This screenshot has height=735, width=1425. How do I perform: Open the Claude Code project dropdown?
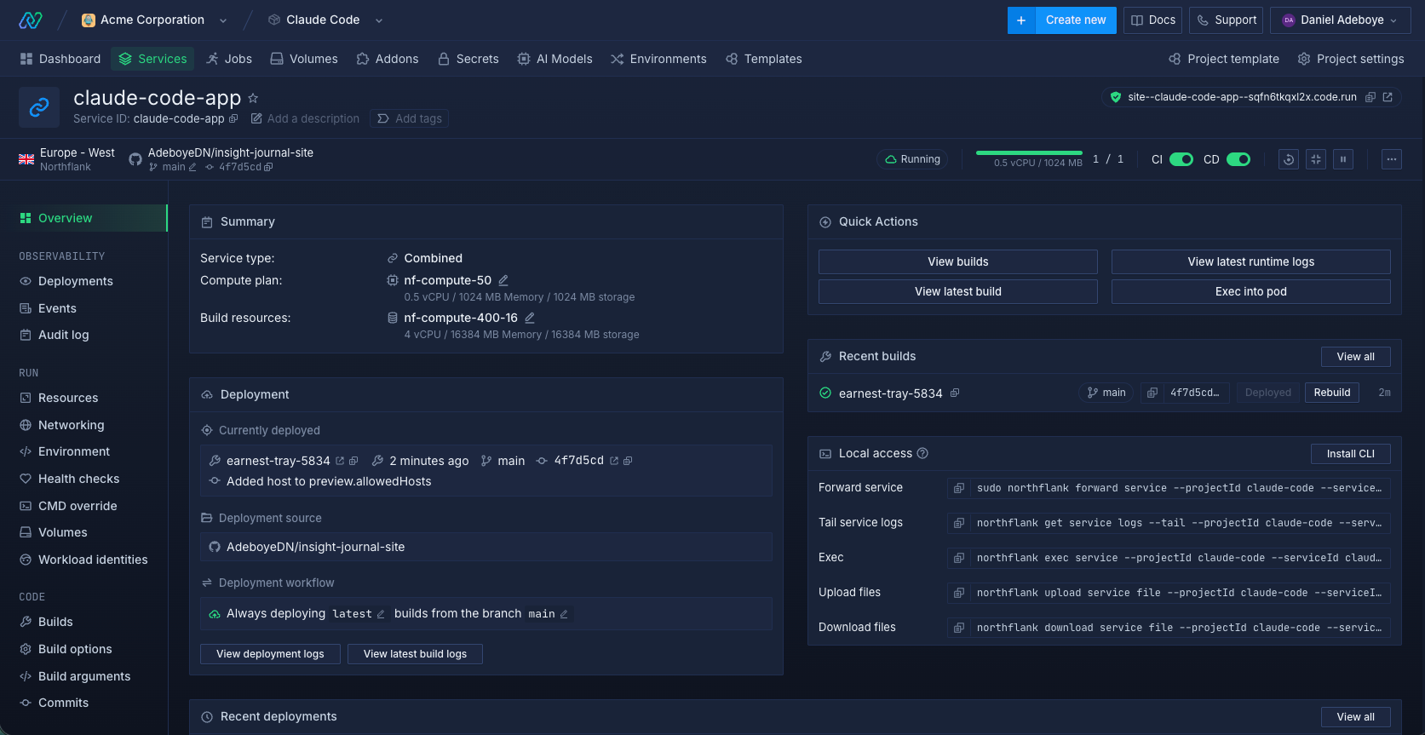tap(379, 20)
